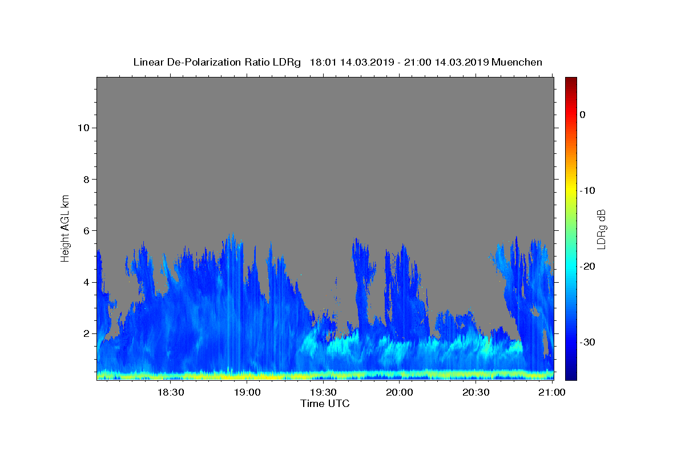685x456 pixels.
Task: Click the colorbar value 0
Action: pos(583,115)
